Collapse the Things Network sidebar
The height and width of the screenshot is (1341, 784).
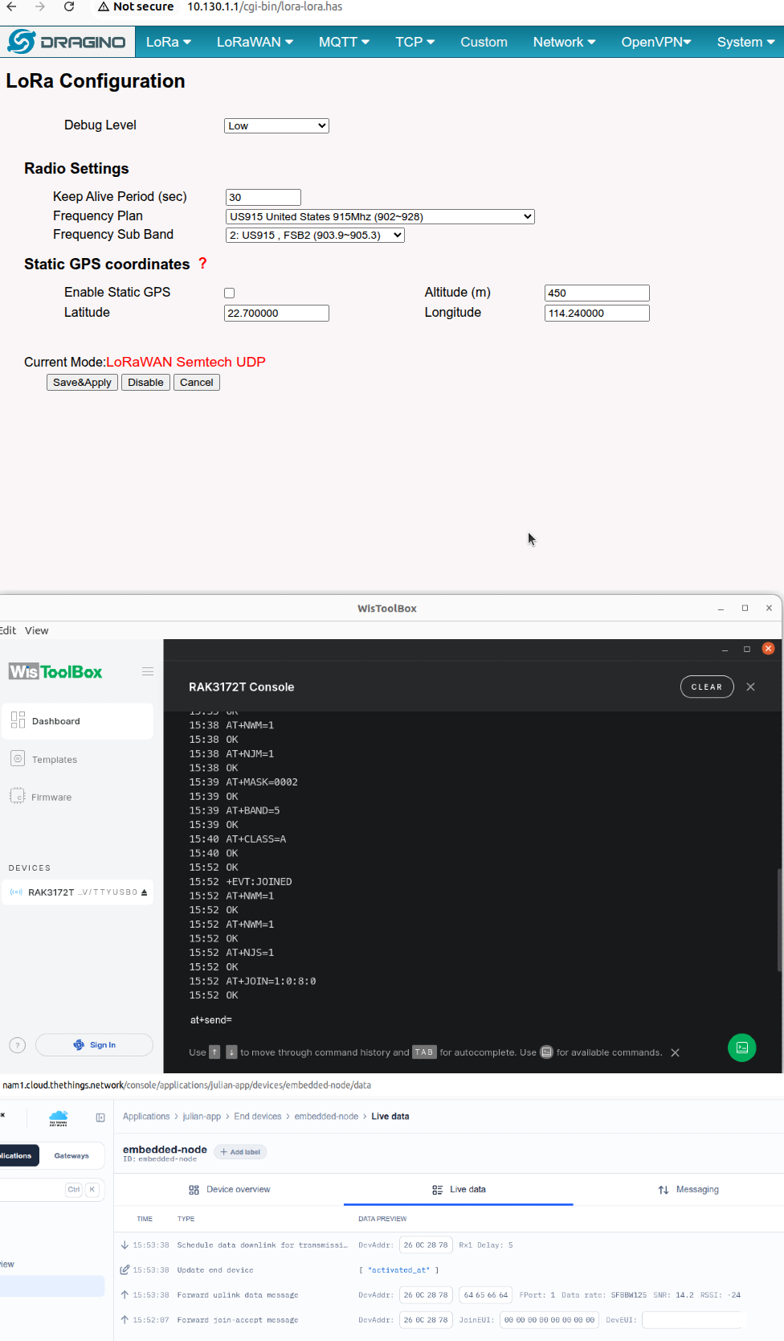[100, 1117]
